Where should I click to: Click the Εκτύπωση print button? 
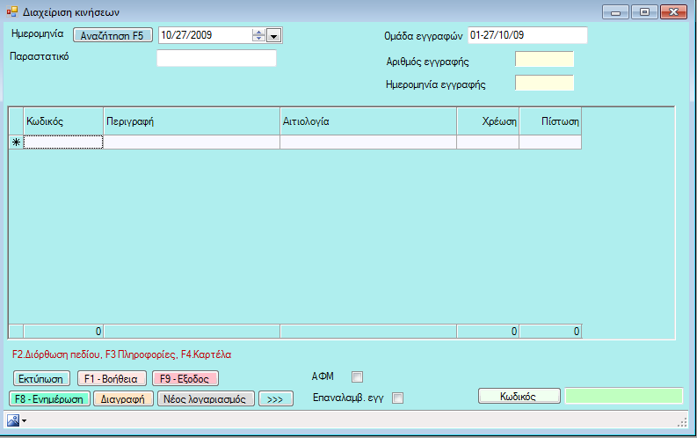click(x=41, y=379)
